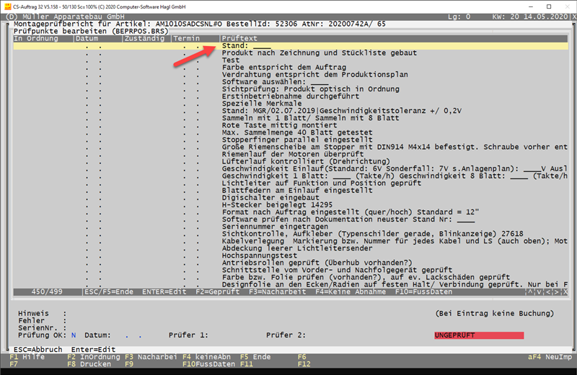Click the 'Prüftext' column header
Viewport: 577px width, 375px height.
(x=239, y=37)
